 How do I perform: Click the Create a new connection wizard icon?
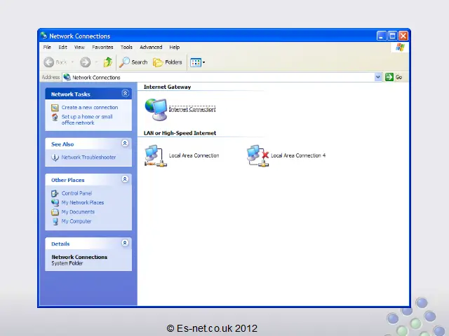pos(55,108)
